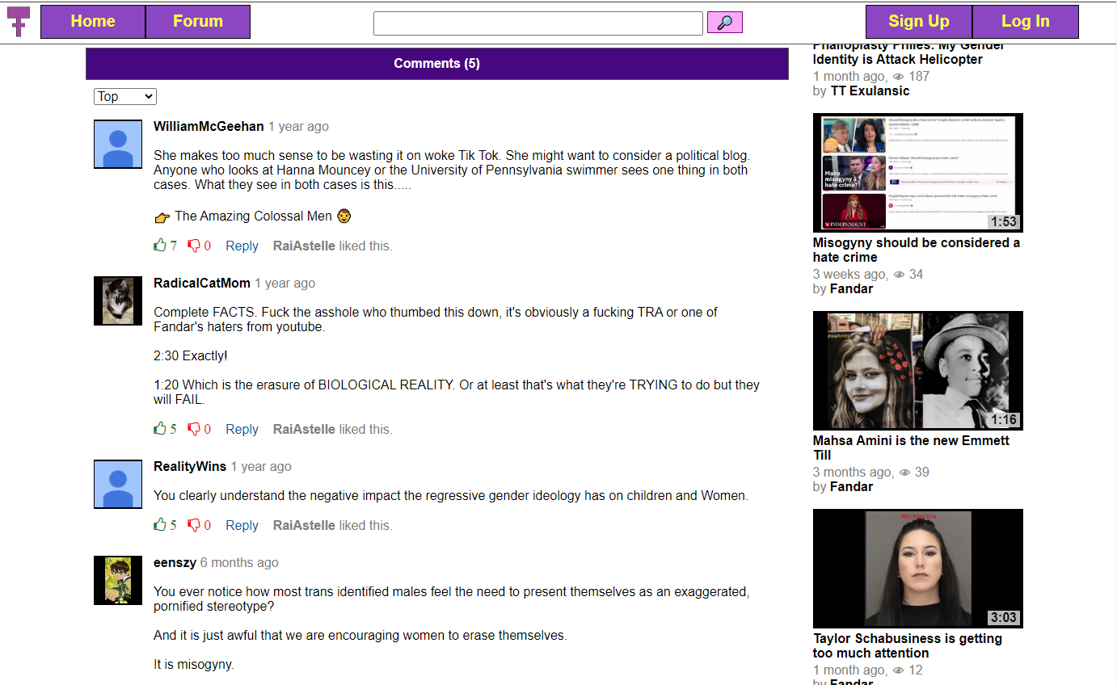Open the Mahsa Amini video thumbnail

point(917,370)
